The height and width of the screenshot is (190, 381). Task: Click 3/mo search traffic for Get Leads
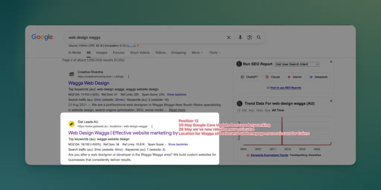[x=97, y=149]
